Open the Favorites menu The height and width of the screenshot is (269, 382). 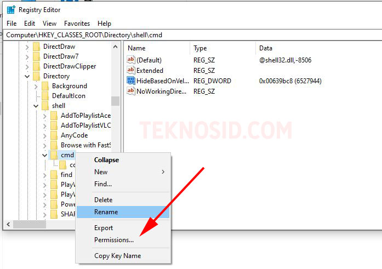pyautogui.click(x=77, y=24)
